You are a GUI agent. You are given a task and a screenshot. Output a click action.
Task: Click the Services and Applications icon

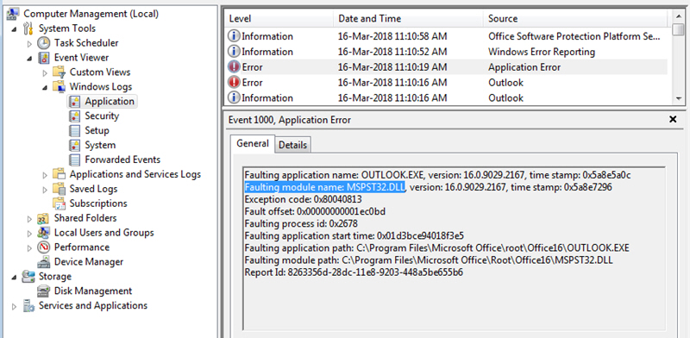28,305
